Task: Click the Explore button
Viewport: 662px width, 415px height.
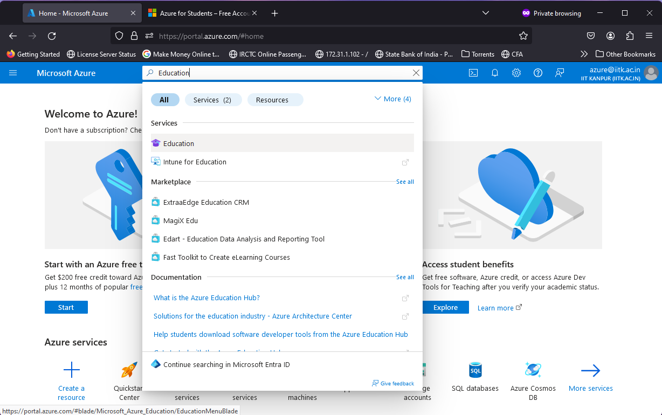Action: click(445, 307)
